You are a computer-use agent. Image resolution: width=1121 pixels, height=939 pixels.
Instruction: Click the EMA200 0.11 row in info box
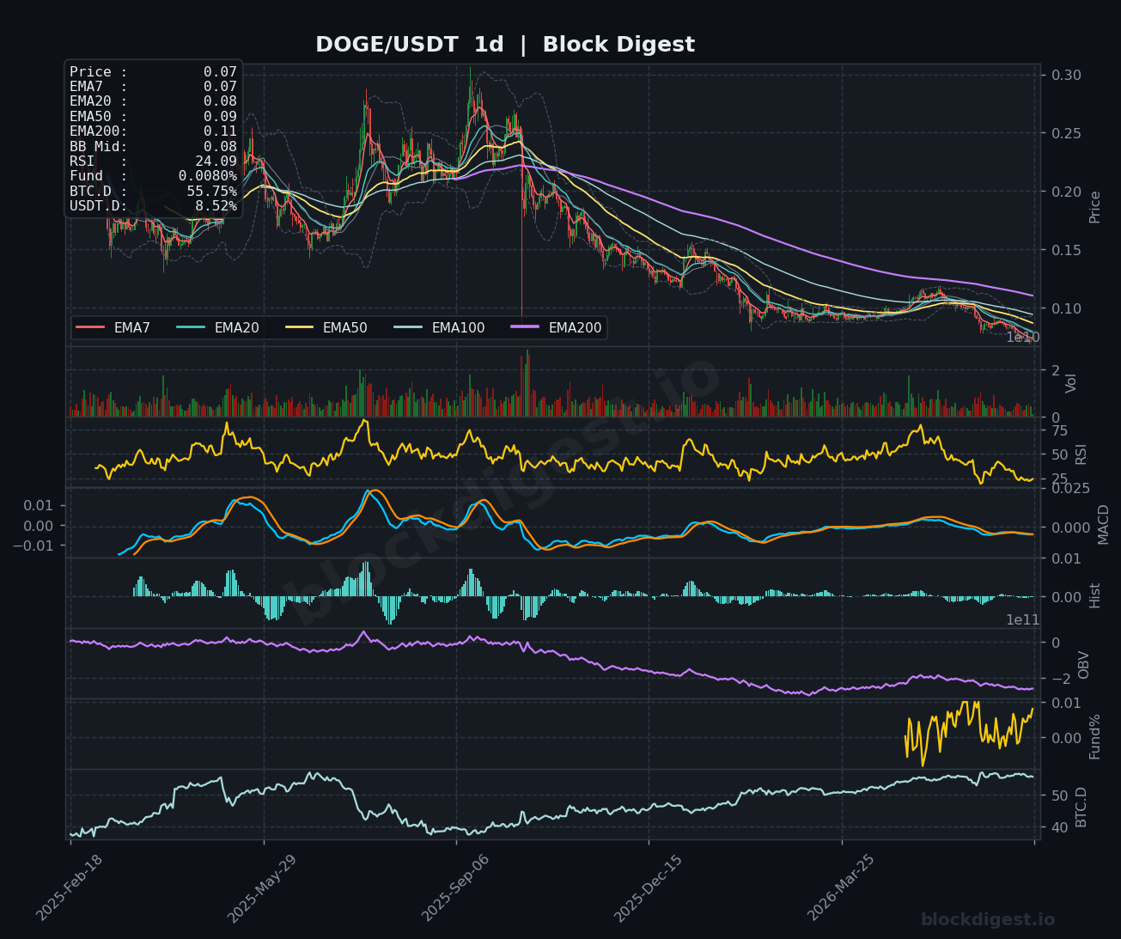pyautogui.click(x=153, y=131)
